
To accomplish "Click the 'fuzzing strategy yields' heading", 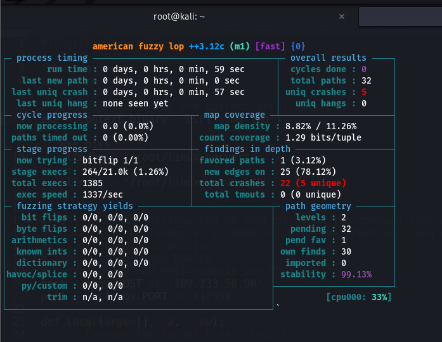I will 75,206.
